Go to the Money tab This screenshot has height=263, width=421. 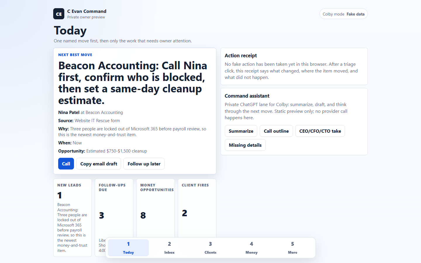251,248
